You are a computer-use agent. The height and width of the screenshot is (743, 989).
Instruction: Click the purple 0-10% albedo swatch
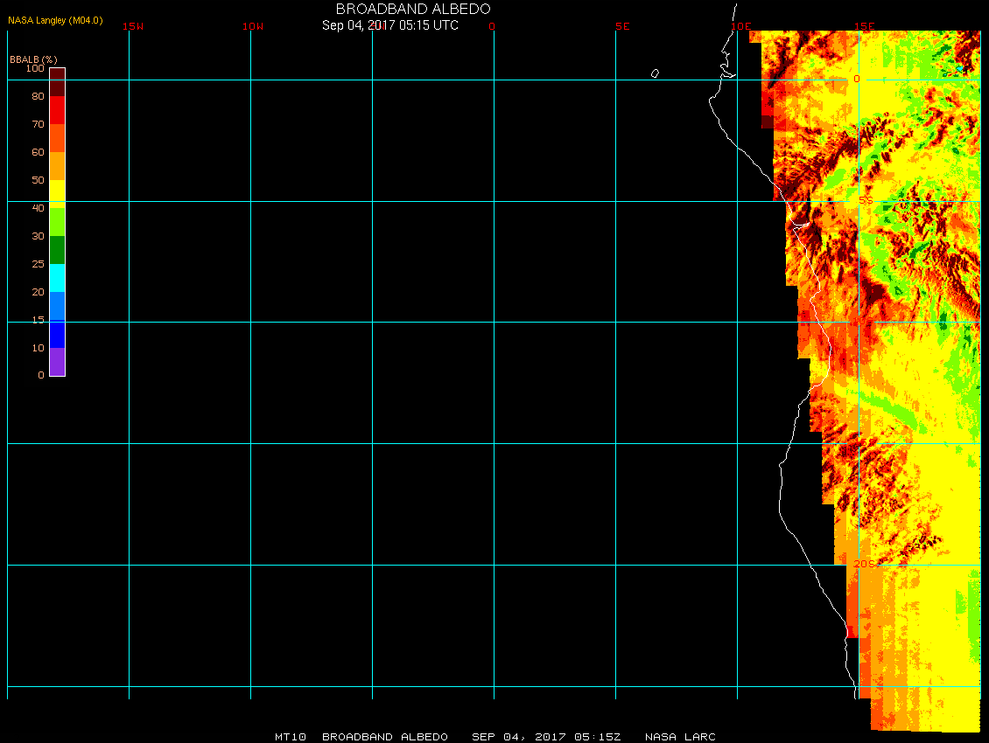coord(57,362)
